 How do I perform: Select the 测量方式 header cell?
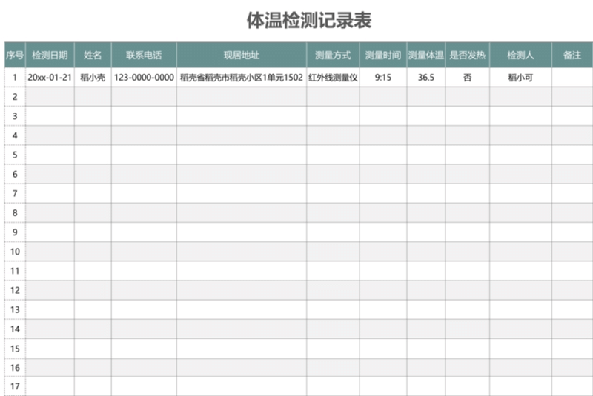tap(333, 56)
